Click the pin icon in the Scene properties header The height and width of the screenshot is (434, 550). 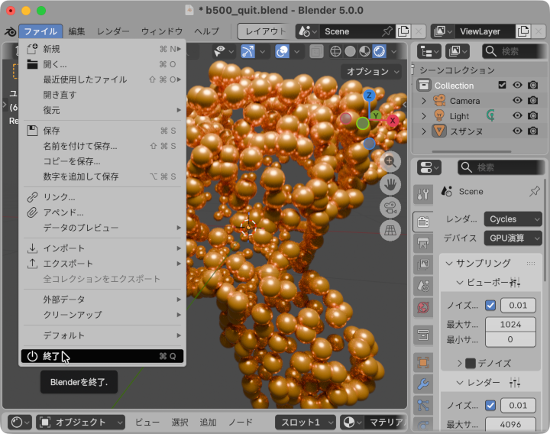[534, 191]
